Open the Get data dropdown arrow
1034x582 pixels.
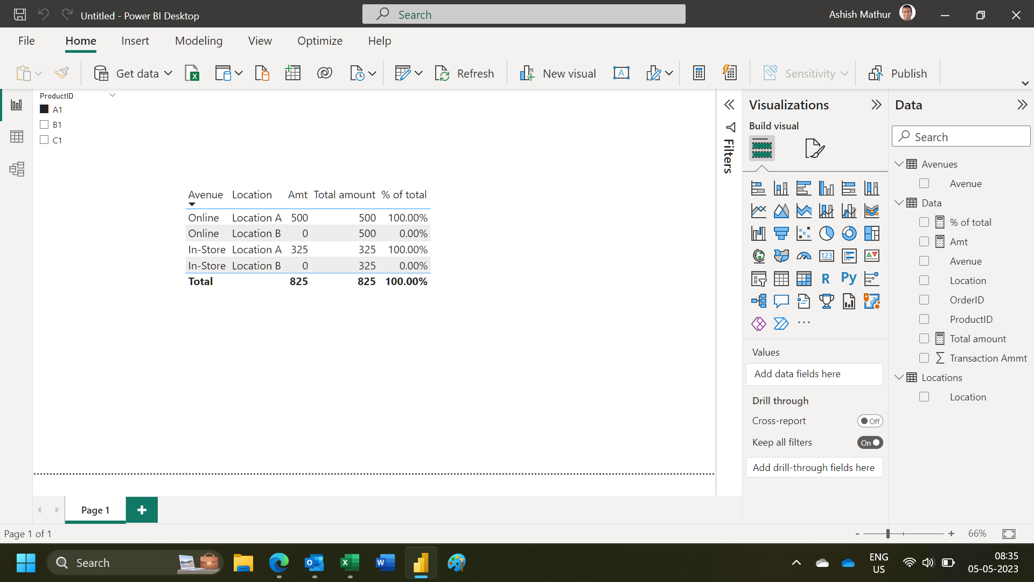pos(168,73)
